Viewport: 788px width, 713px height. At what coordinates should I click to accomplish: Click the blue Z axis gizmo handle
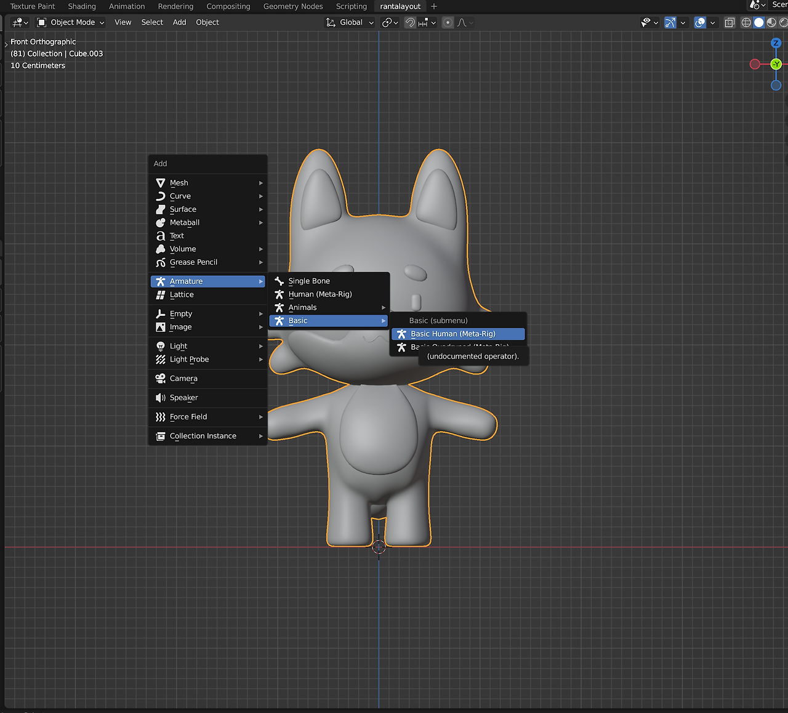(x=776, y=43)
